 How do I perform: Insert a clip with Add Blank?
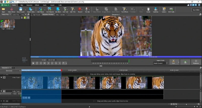(x=58, y=10)
